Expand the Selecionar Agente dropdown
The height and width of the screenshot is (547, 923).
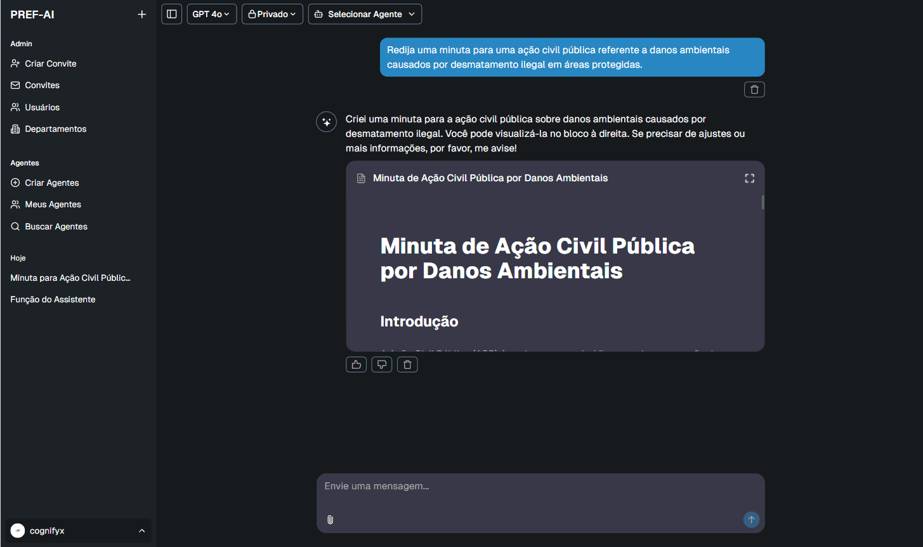tap(365, 14)
